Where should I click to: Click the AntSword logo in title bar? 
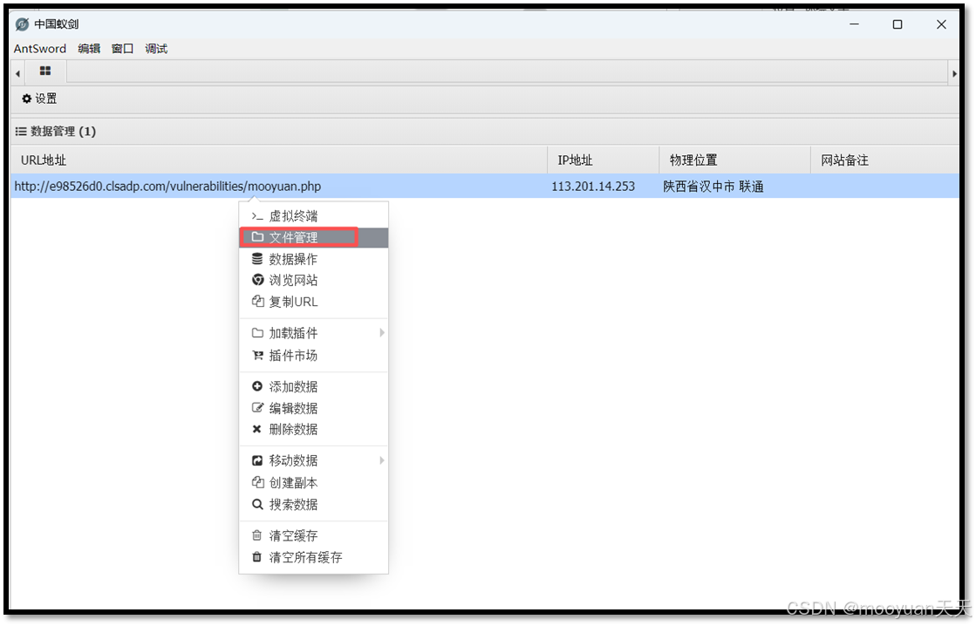pyautogui.click(x=23, y=24)
